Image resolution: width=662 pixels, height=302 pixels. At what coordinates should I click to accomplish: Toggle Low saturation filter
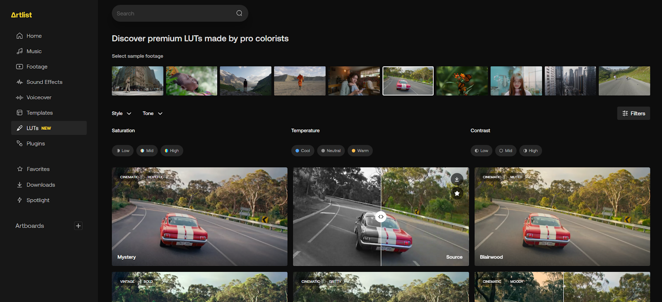[x=122, y=151]
